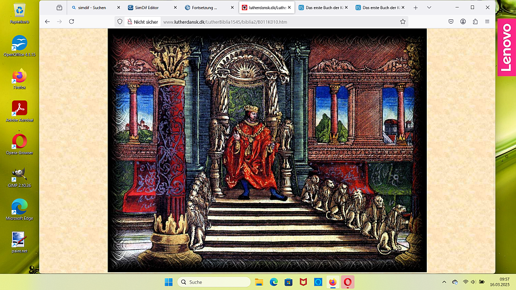The height and width of the screenshot is (290, 516).
Task: Open Microsoft Store from the taskbar
Action: pos(289,282)
